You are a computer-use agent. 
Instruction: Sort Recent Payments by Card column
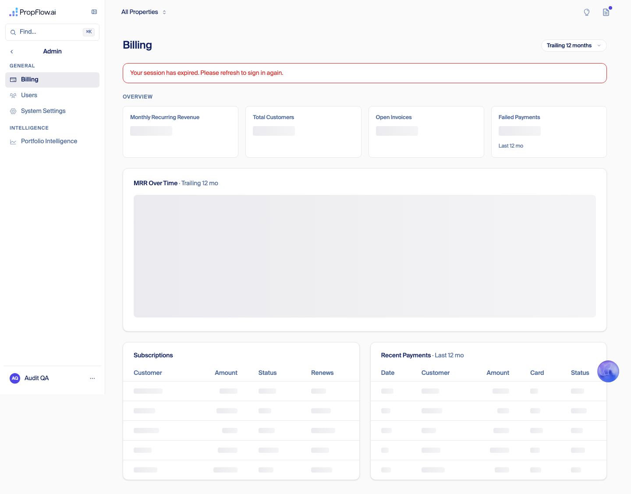point(537,373)
